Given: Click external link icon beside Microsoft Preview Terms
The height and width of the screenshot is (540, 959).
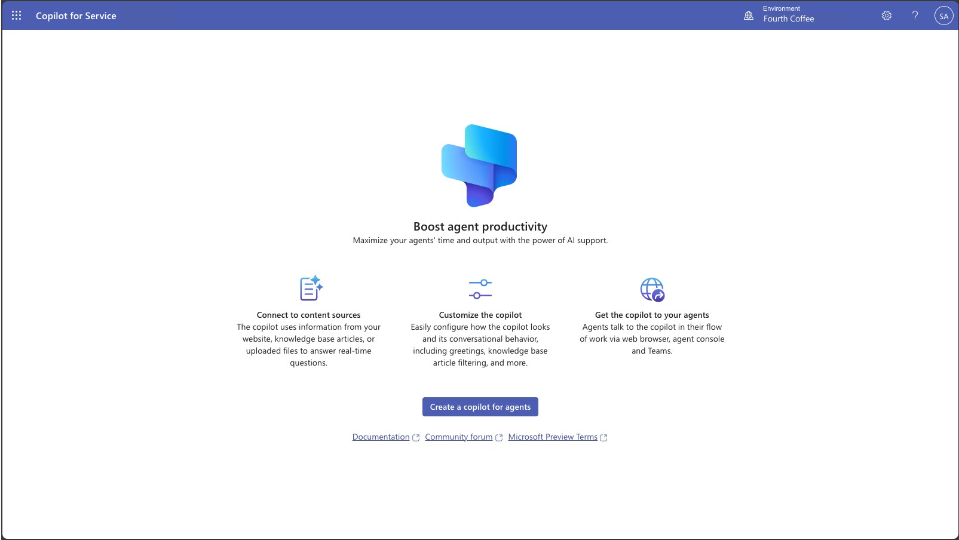Looking at the screenshot, I should [x=603, y=438].
